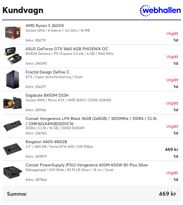Click the Gigabyte B450M motherboard image
Screen dimensions: 183x205
point(13,102)
